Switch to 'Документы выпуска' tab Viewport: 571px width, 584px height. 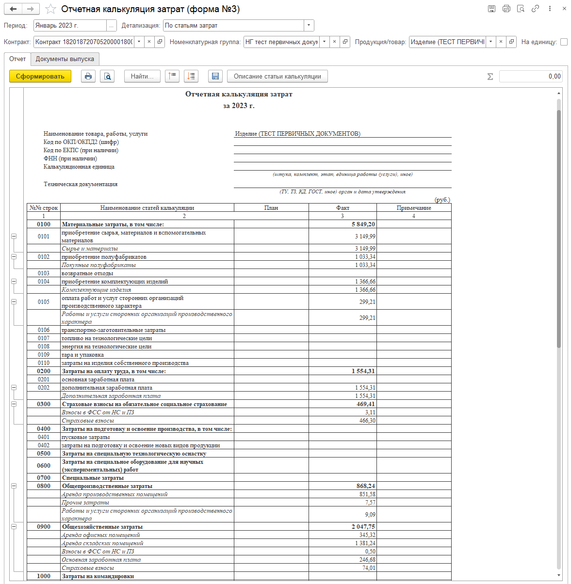pyautogui.click(x=65, y=59)
